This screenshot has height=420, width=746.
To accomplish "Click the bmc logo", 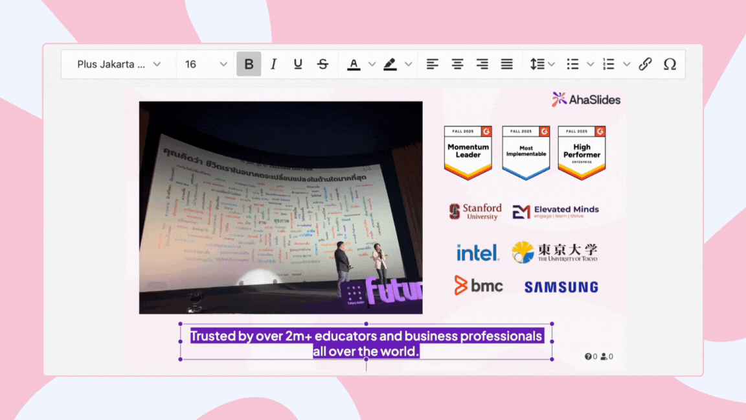I will click(478, 286).
